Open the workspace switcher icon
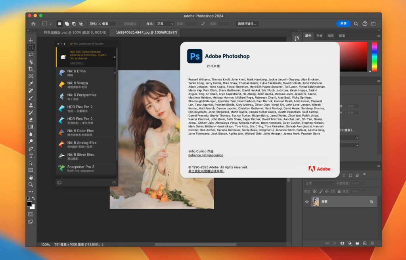The width and height of the screenshot is (406, 260). 373,24
